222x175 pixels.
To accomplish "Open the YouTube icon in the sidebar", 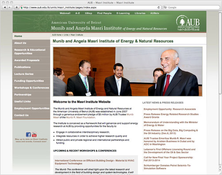I will click(x=34, y=135).
